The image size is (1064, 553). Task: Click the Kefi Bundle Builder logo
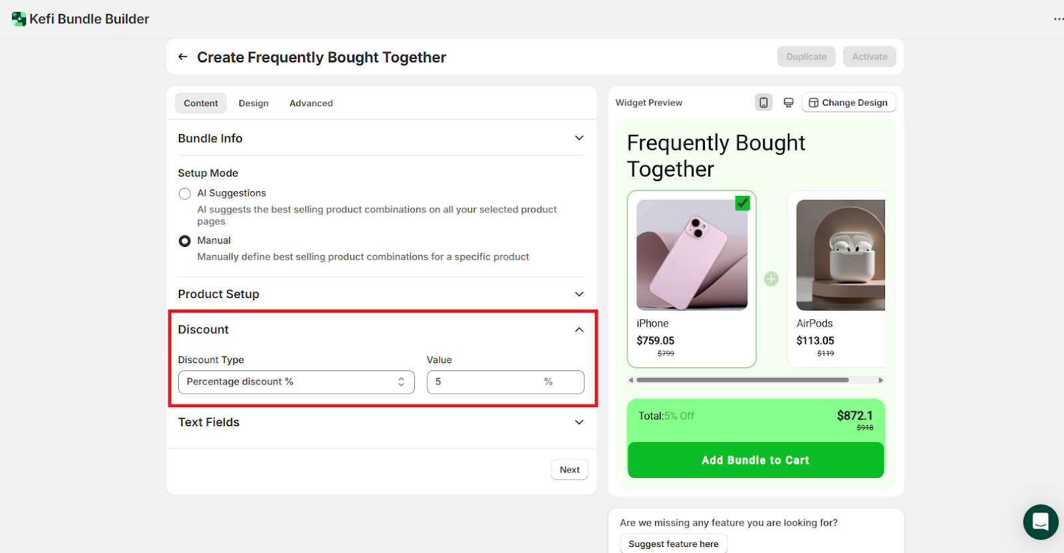click(19, 19)
